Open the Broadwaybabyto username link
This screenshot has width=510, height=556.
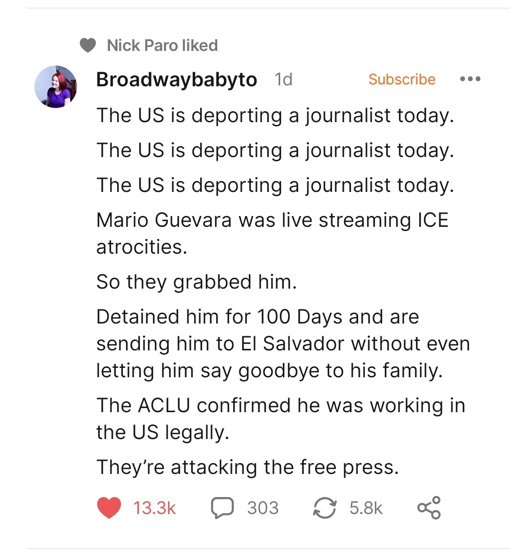tap(177, 79)
